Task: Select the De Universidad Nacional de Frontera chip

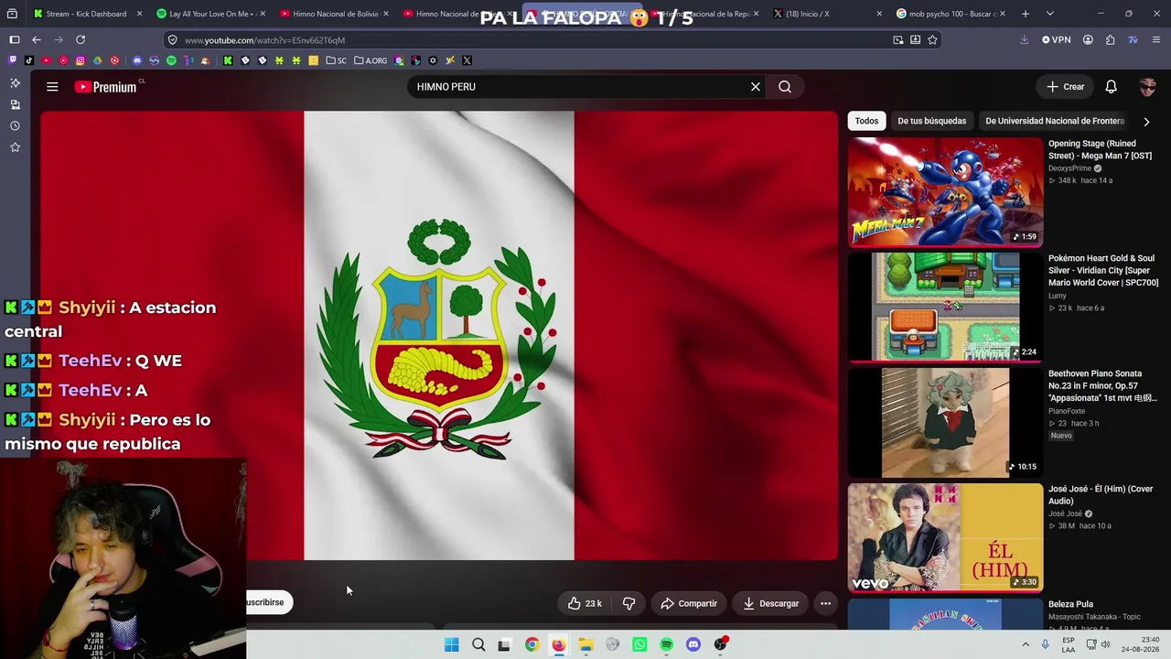Action: point(1055,121)
